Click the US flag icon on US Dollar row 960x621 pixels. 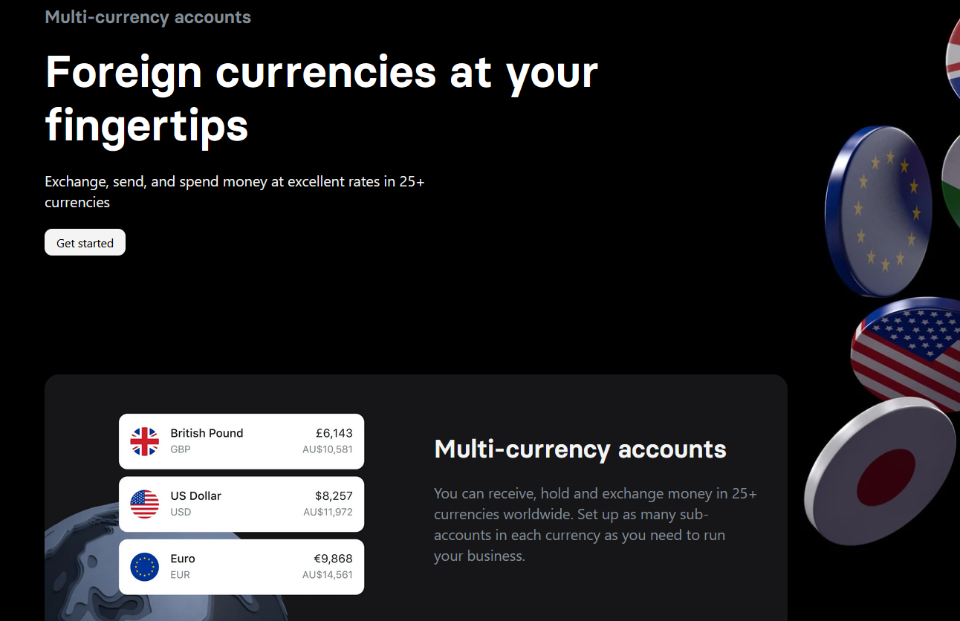[144, 504]
